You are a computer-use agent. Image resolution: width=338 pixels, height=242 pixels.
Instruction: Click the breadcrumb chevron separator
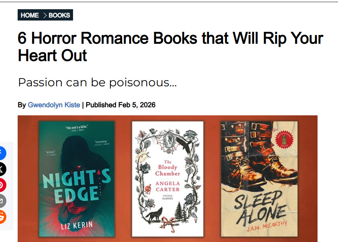tap(45, 15)
